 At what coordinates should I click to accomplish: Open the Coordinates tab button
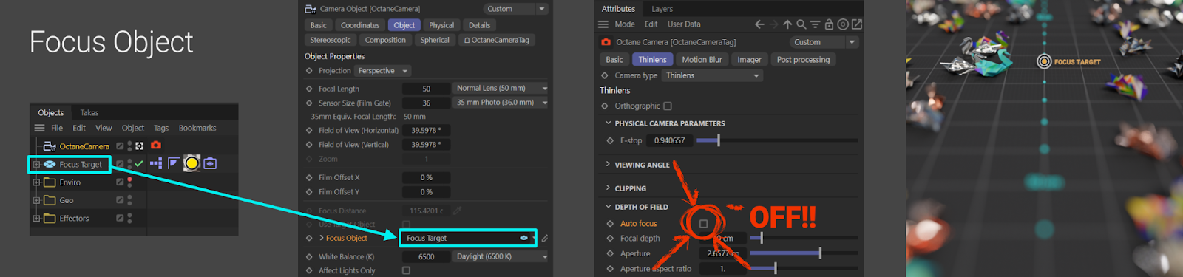pos(360,25)
